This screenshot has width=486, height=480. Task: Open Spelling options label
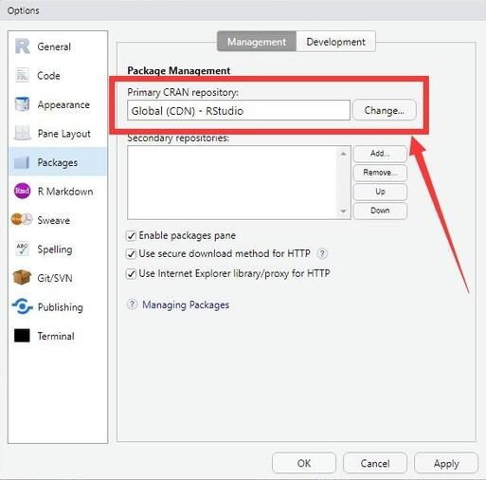pos(55,249)
